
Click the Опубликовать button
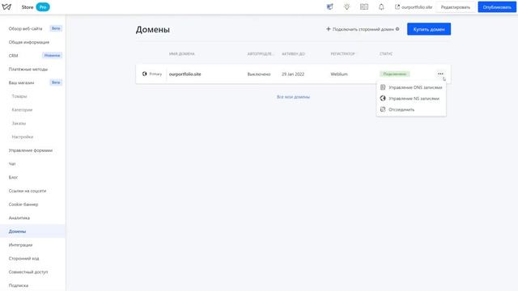[497, 7]
